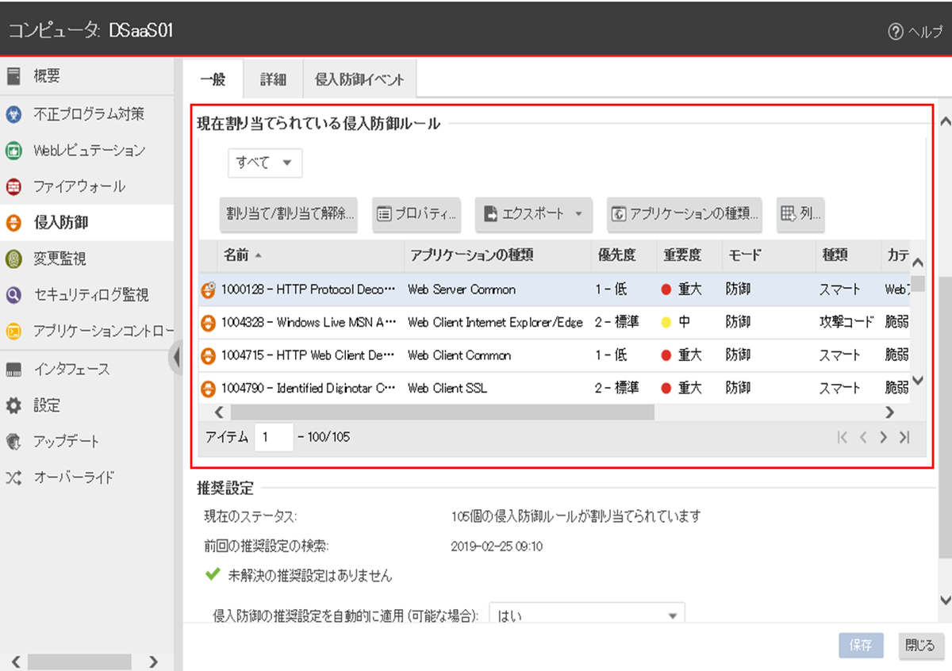This screenshot has width=952, height=671.
Task: Expand the すべて filter dropdown
Action: (x=265, y=163)
